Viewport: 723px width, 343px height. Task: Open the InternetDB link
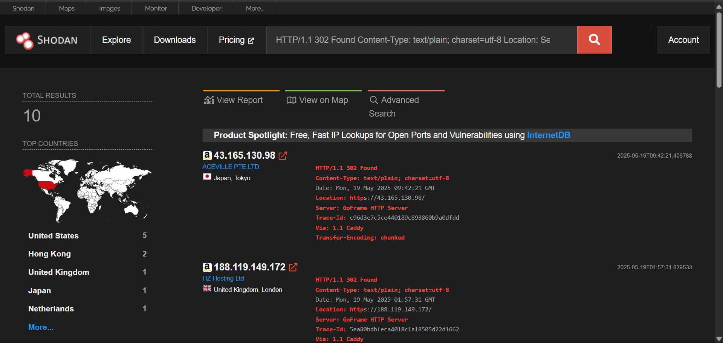(x=548, y=135)
